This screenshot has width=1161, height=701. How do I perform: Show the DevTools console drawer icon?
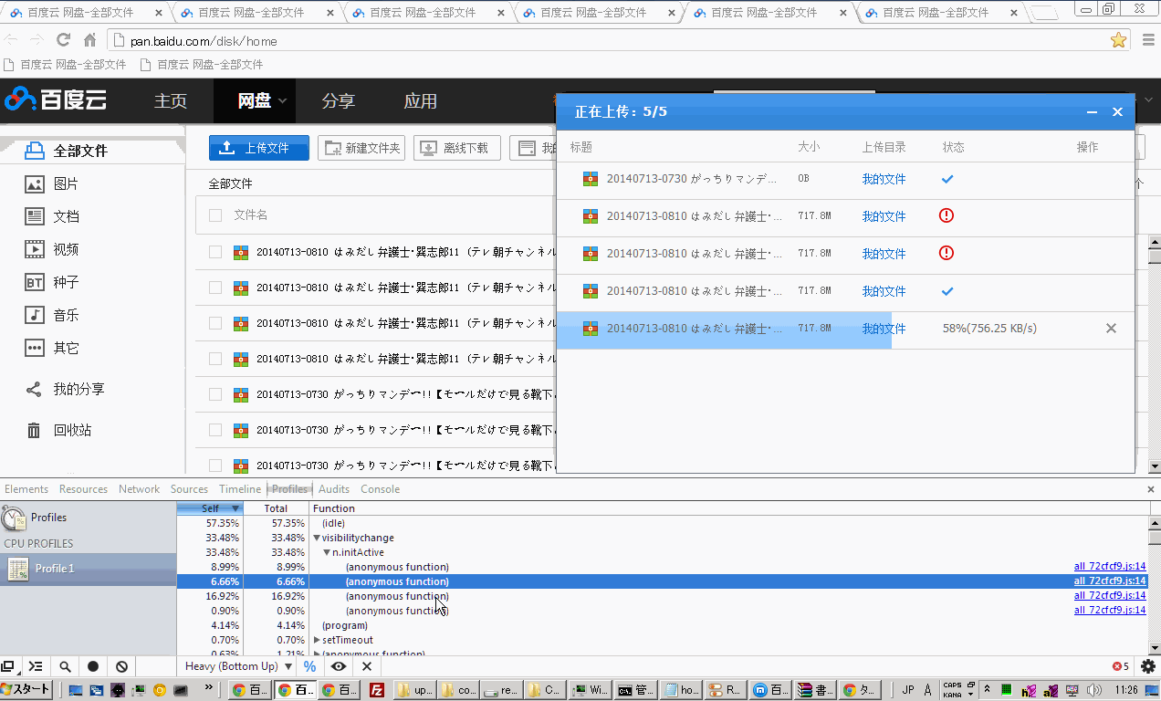point(35,666)
